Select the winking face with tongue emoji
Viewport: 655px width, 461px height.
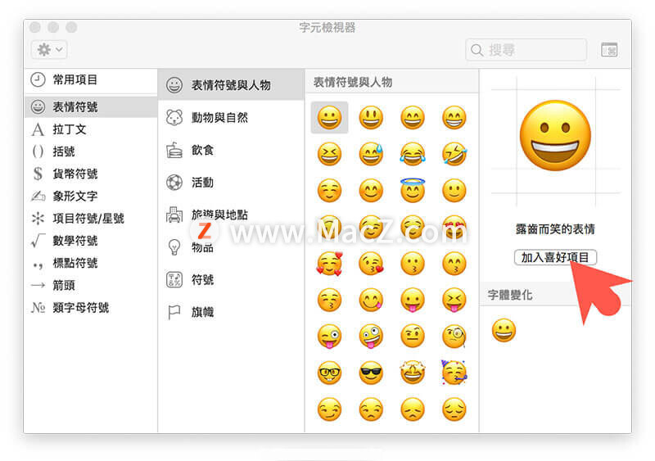[x=330, y=337]
